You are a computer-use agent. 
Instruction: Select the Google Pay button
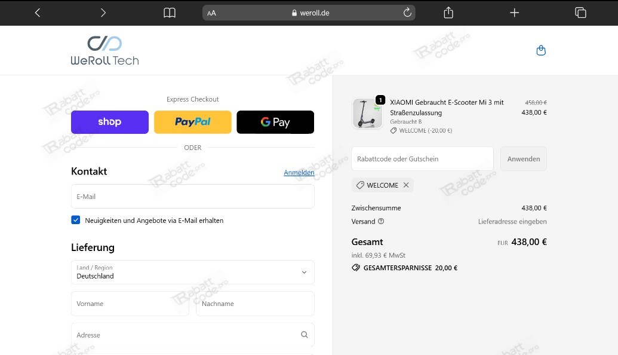coord(275,122)
